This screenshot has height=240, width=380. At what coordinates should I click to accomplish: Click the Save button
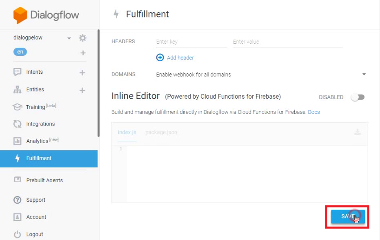pos(347,217)
